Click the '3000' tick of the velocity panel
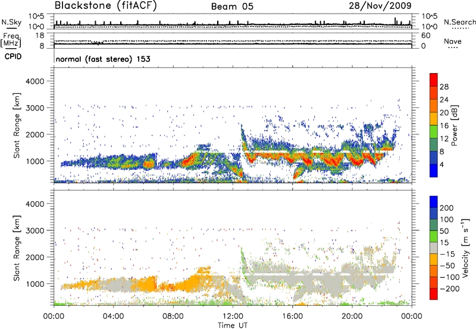 point(35,230)
